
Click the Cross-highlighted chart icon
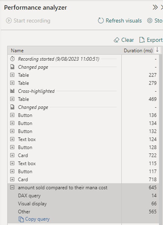point(12,91)
